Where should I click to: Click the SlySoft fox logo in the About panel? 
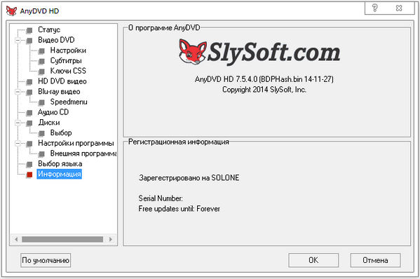click(x=193, y=52)
